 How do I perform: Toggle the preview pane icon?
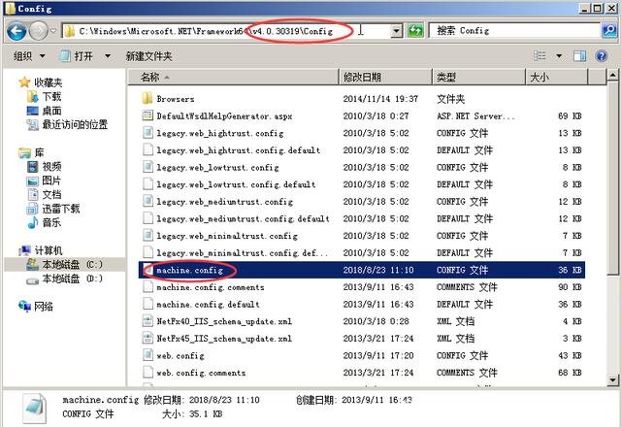click(x=579, y=56)
